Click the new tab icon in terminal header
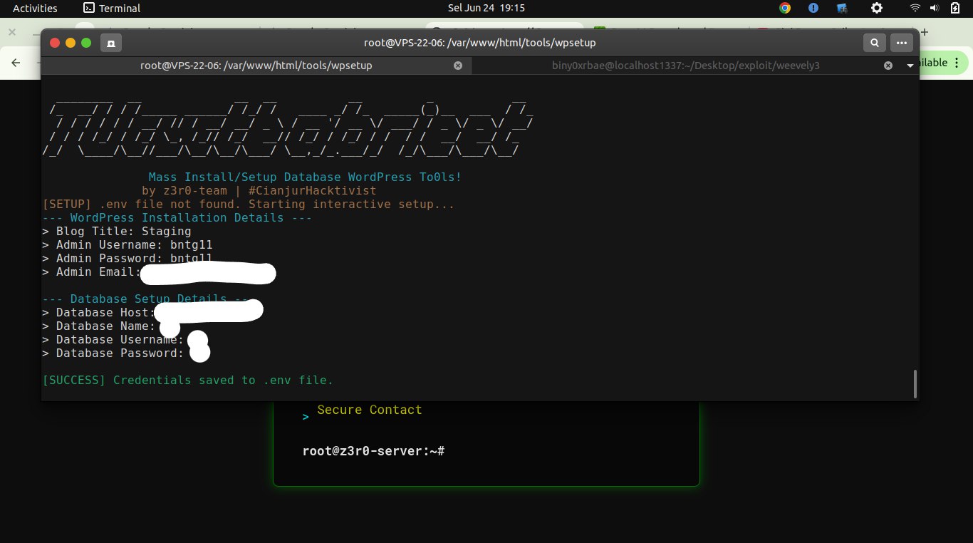 (x=110, y=43)
